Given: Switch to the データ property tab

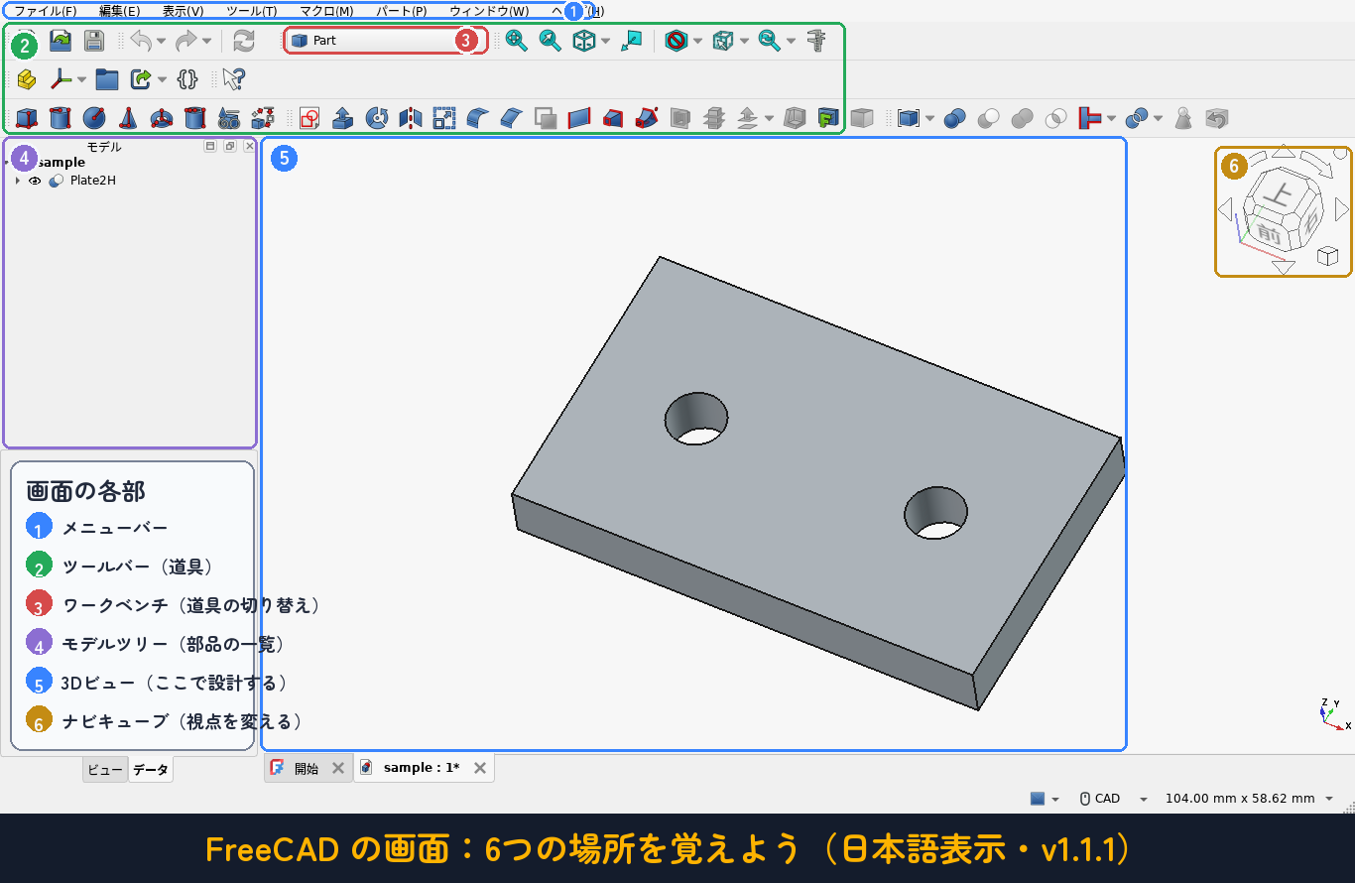Looking at the screenshot, I should click(151, 770).
